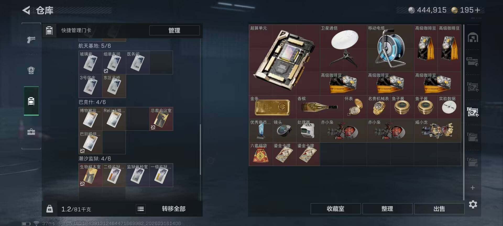Click the keycard list scrollbar

pyautogui.click(x=200, y=149)
